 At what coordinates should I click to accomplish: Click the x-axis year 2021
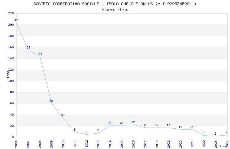192,144
